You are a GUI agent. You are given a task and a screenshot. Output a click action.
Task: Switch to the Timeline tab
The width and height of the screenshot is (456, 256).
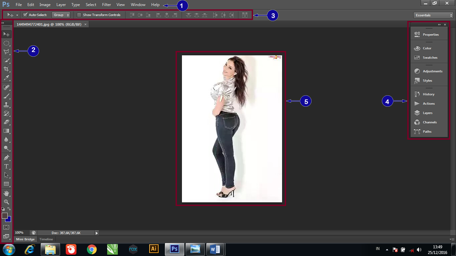click(x=46, y=239)
